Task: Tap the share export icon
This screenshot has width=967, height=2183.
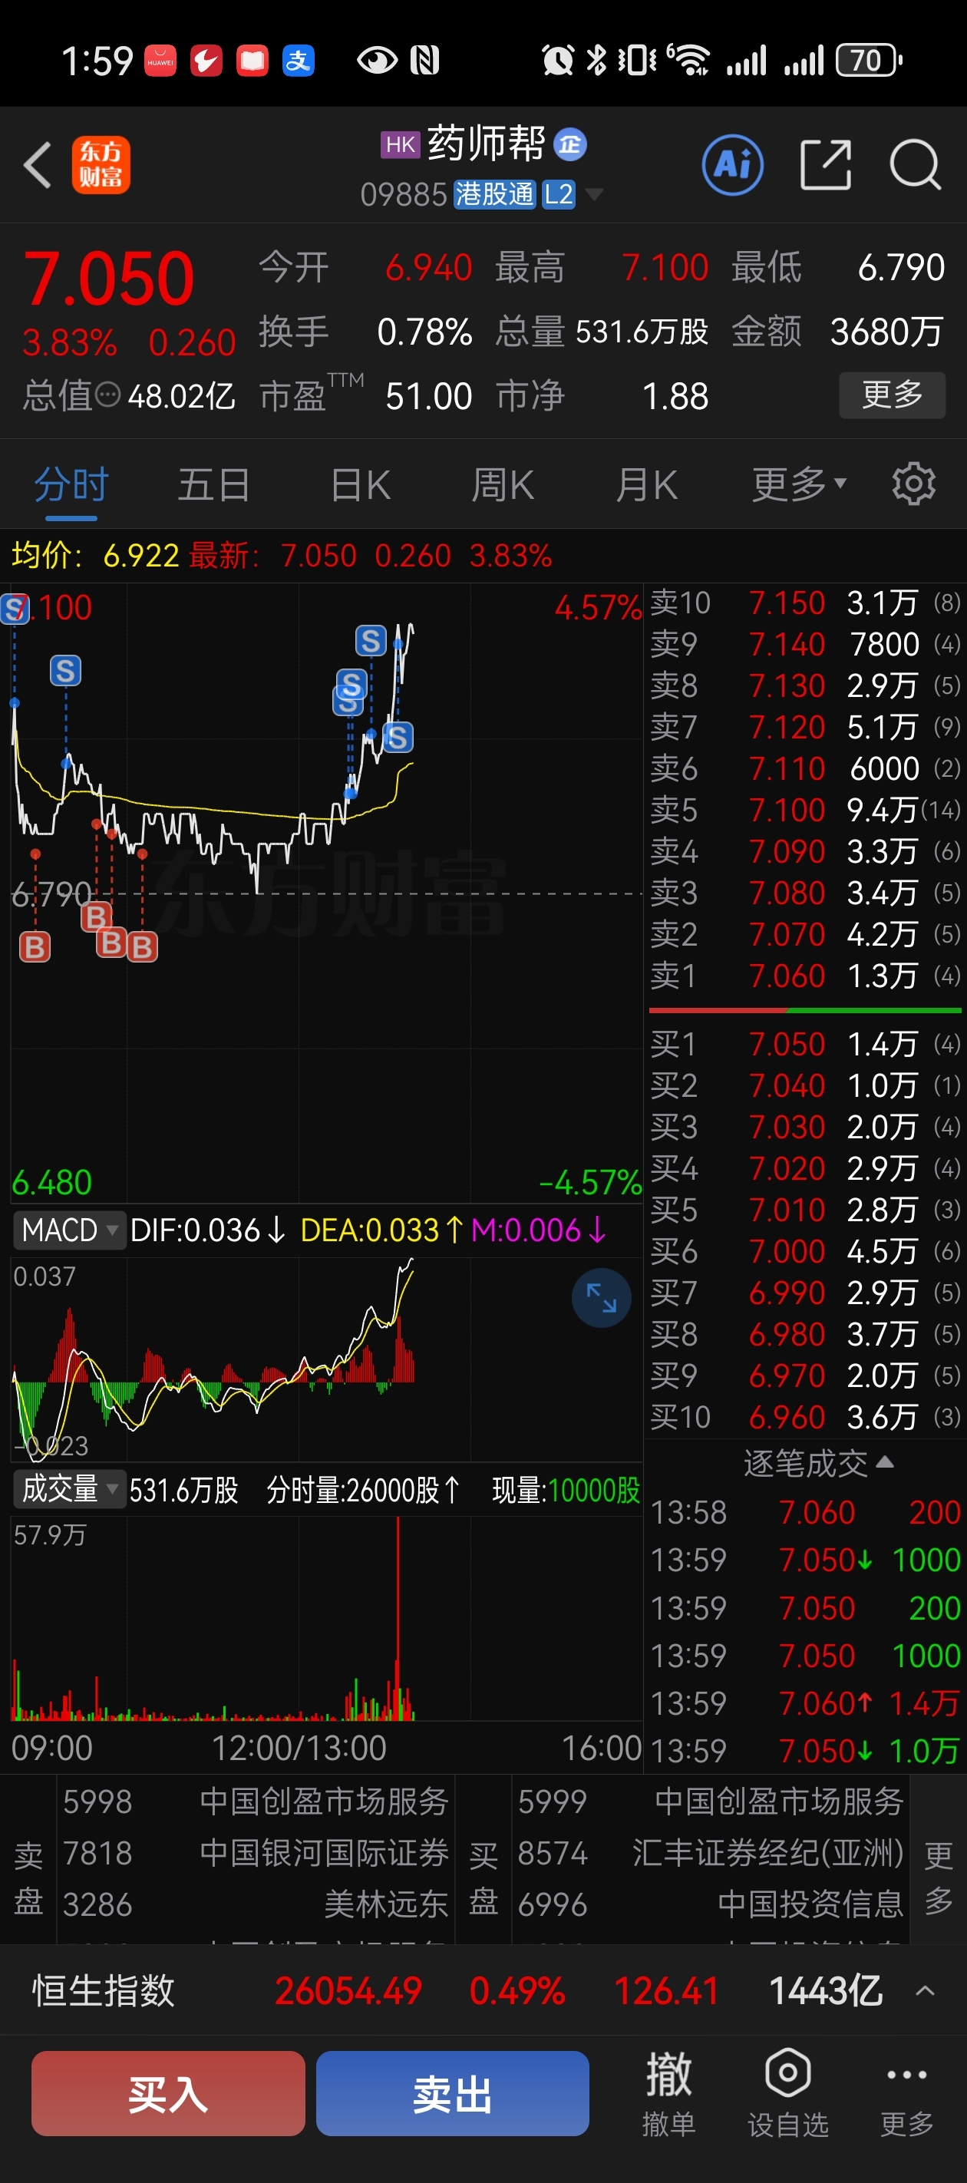Action: click(826, 164)
